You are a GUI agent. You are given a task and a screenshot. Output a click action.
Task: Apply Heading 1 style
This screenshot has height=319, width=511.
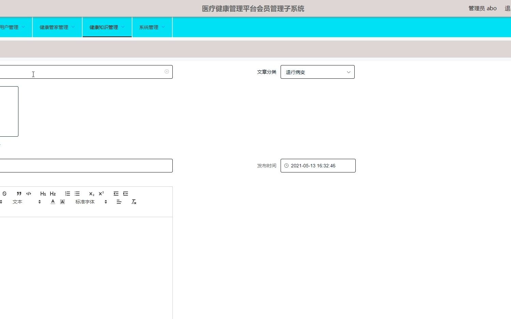tap(43, 194)
